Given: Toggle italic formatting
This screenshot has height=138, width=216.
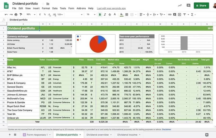Looking at the screenshot, I should pos(105,14).
